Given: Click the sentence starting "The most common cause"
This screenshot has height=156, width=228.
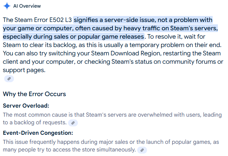Looking at the screenshot, I should pyautogui.click(x=112, y=119).
